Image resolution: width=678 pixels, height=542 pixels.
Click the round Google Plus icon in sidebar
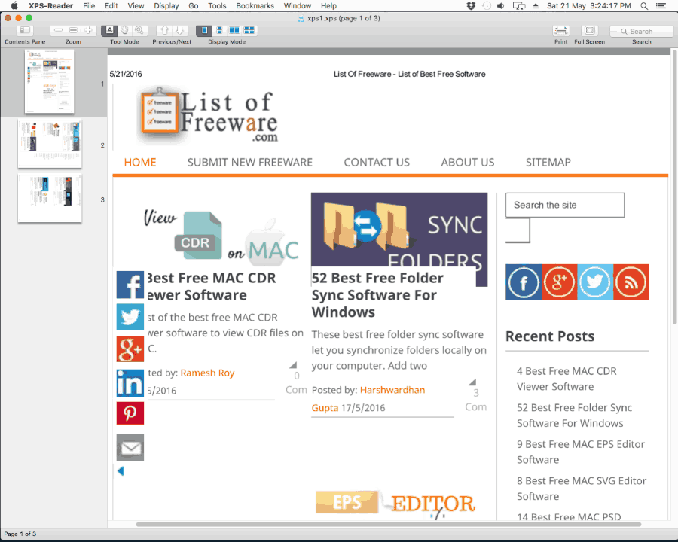pos(560,282)
